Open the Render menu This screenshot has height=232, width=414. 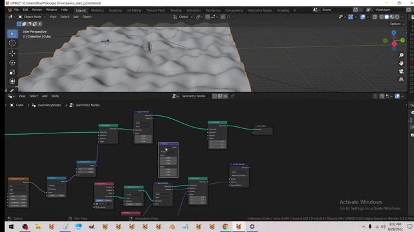coord(37,10)
